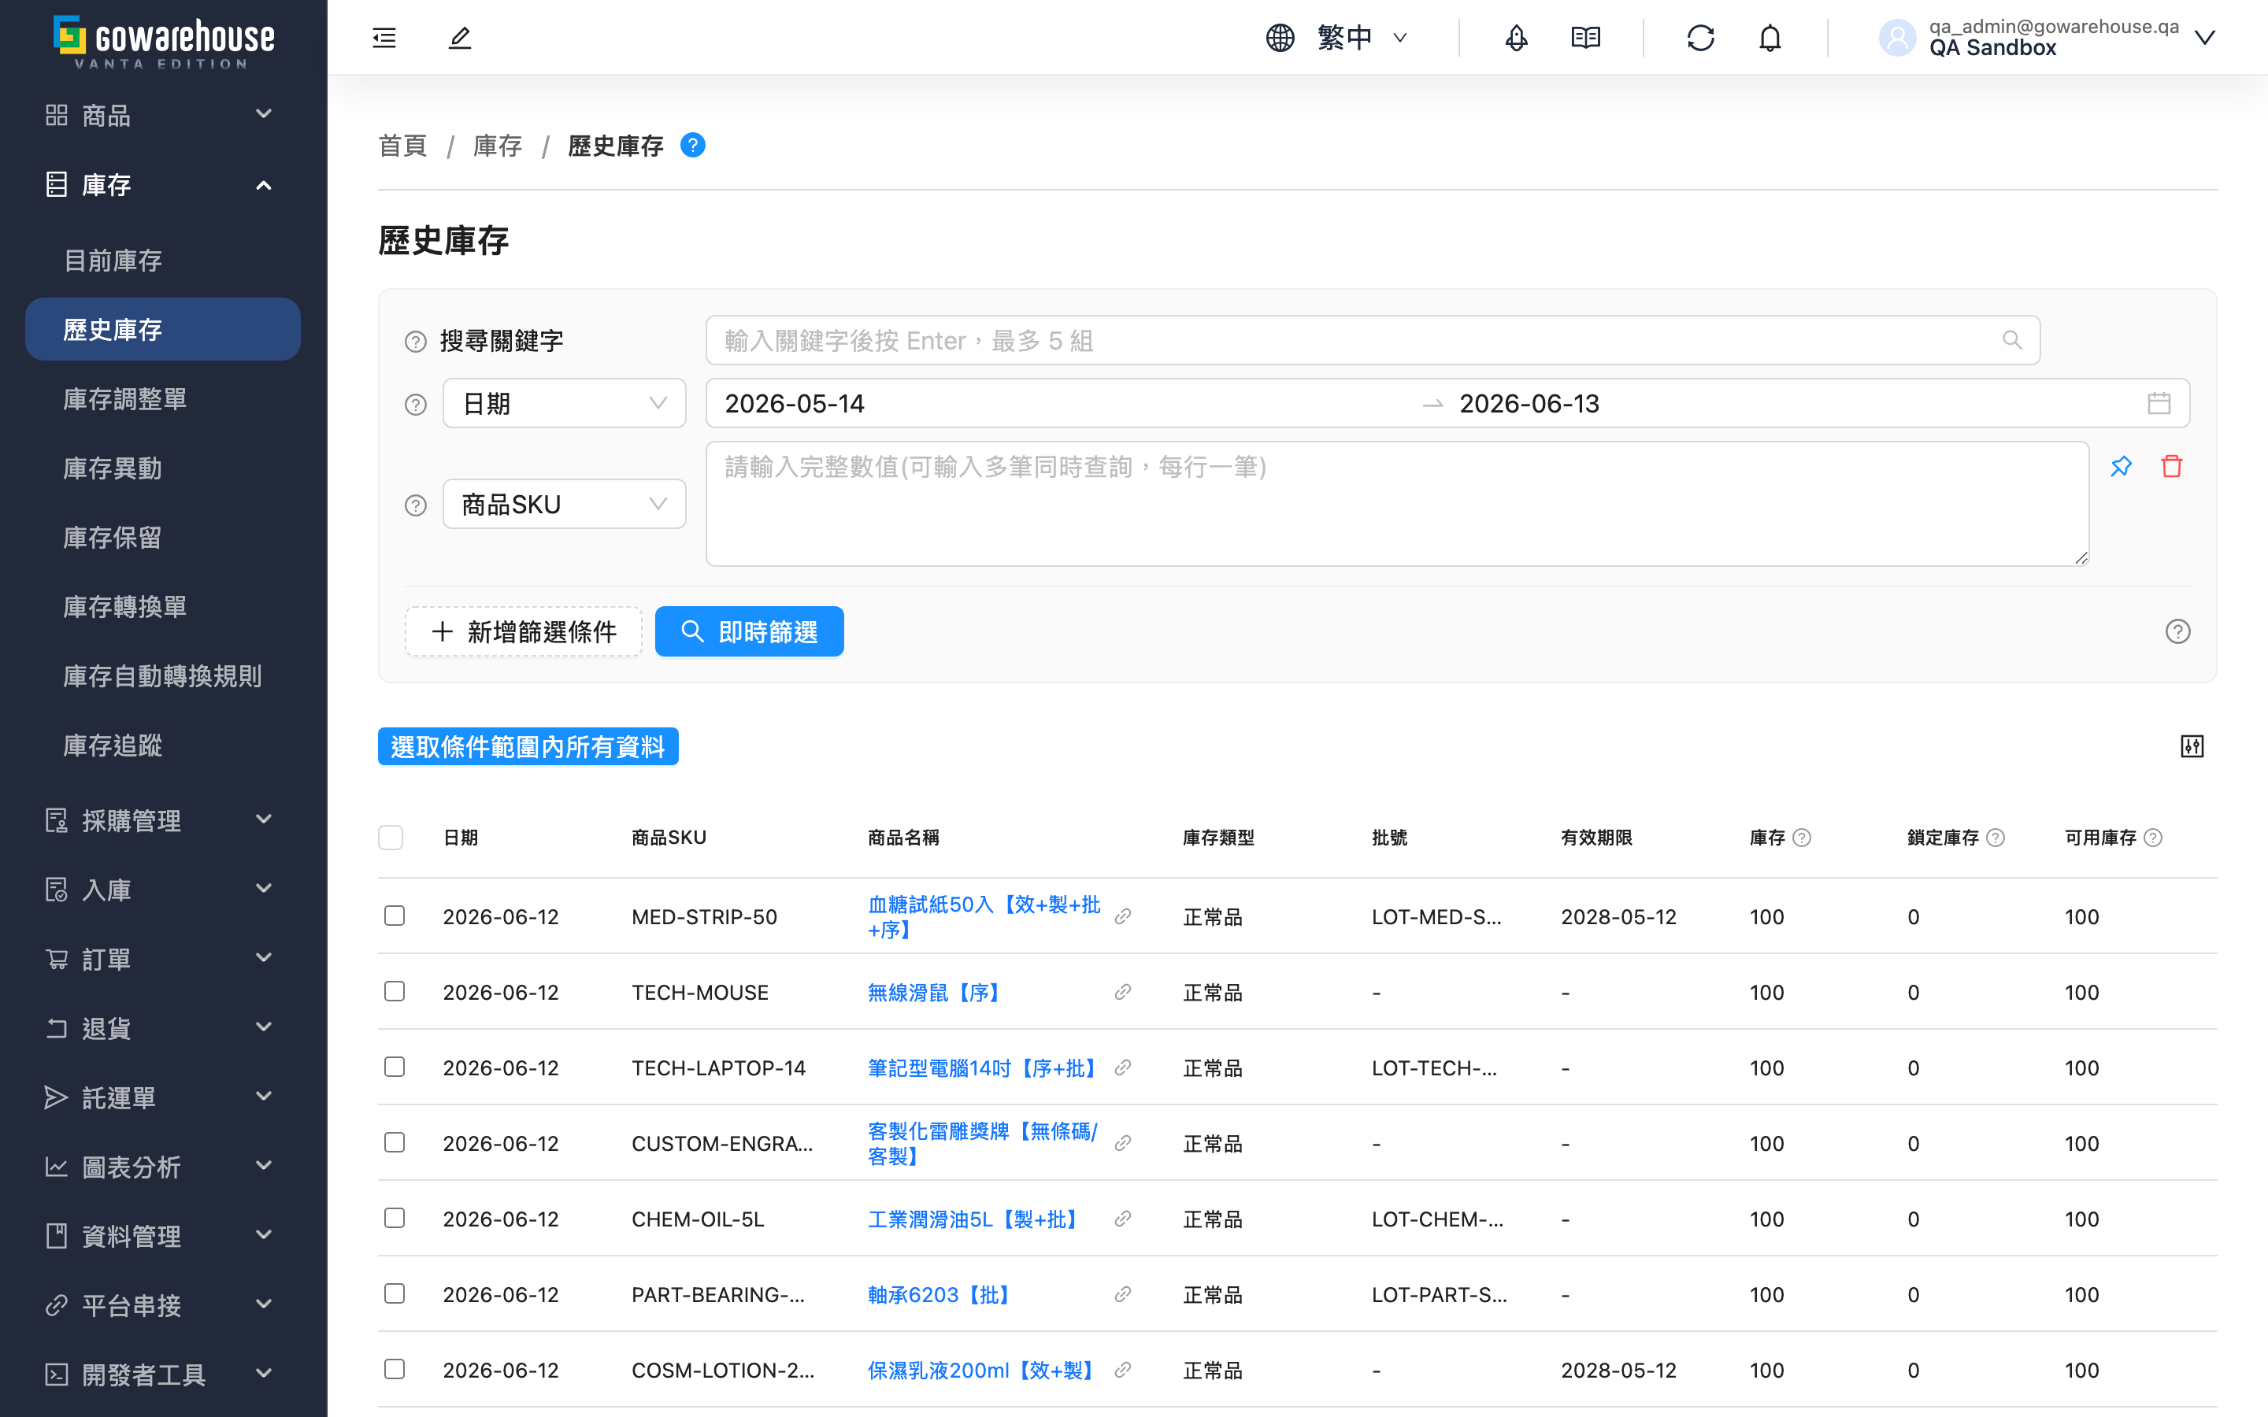Click the help icon at the filter panel's right
Screen dimensions: 2268x1417
pos(2178,631)
